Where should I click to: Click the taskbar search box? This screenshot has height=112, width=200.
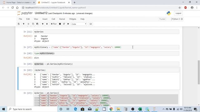32,109
